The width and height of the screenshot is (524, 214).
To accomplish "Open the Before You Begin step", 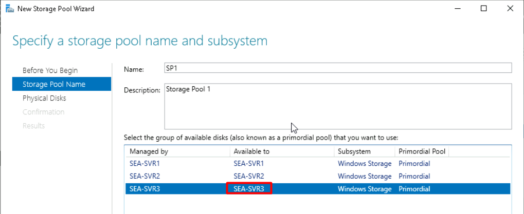I will (x=50, y=70).
